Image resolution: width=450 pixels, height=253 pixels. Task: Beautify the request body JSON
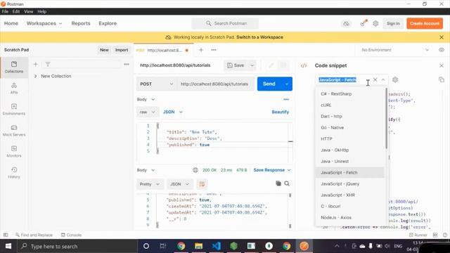coord(280,112)
